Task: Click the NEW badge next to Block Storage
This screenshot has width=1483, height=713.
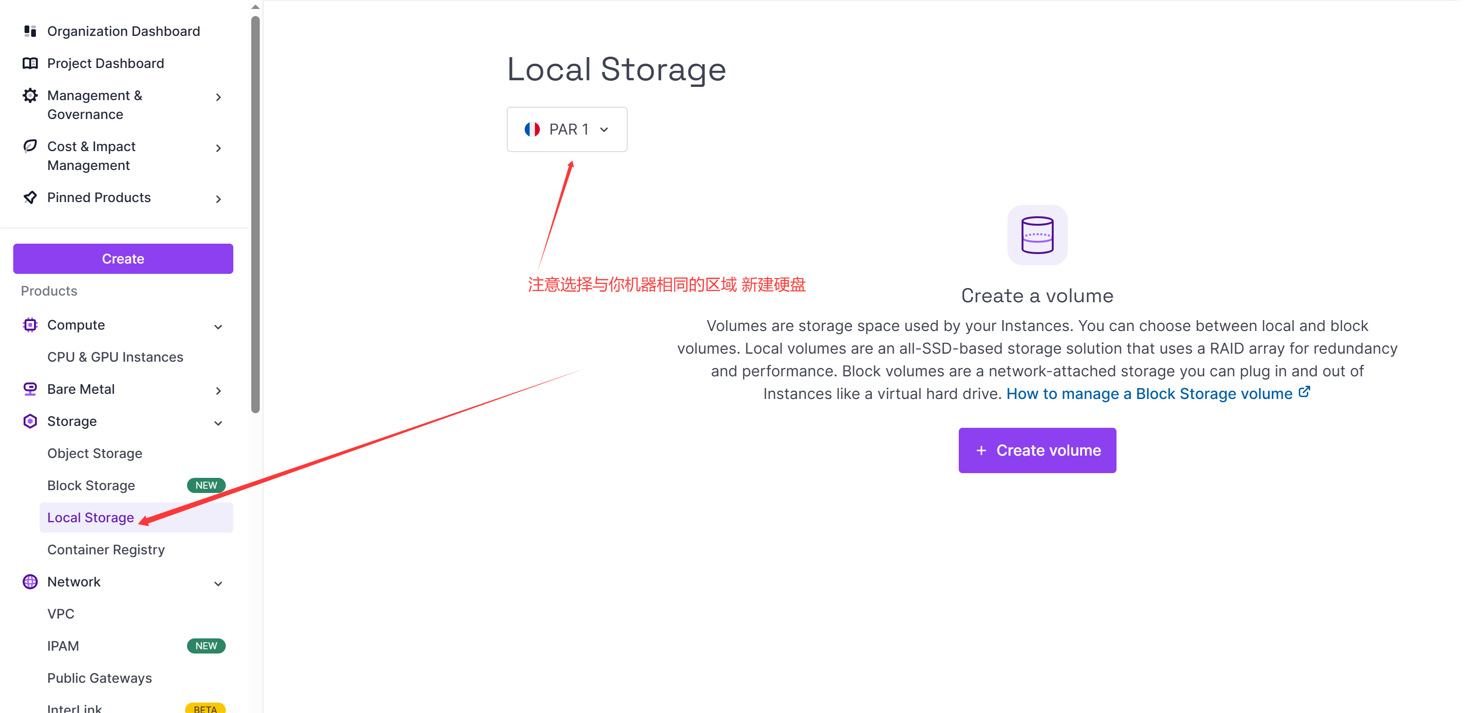Action: [x=205, y=486]
